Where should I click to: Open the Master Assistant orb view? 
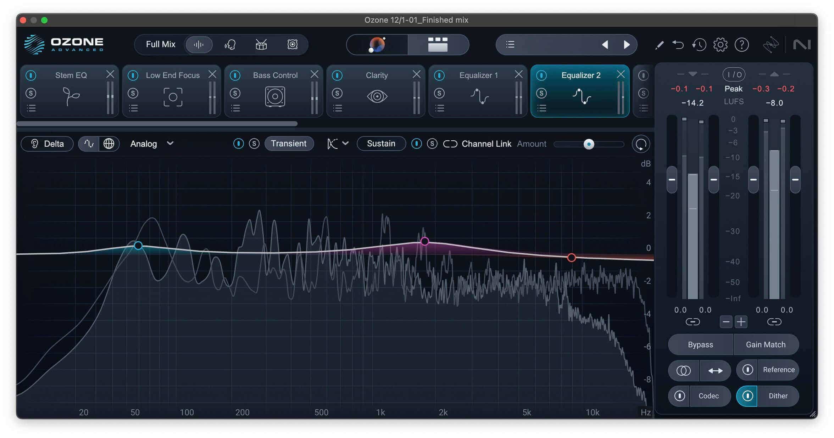(x=377, y=45)
